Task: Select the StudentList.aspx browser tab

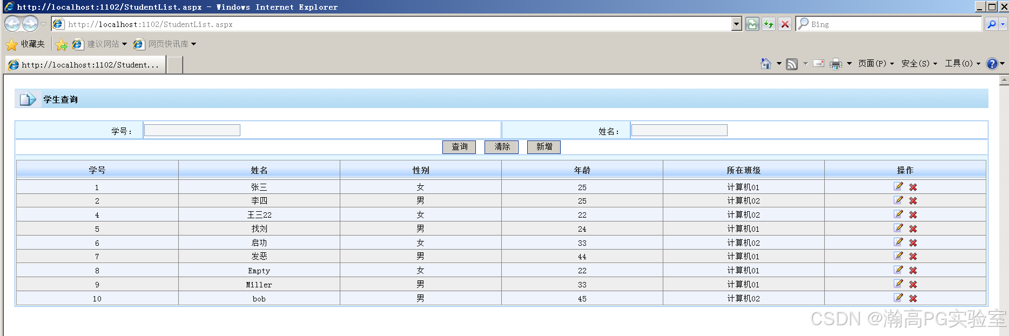Action: [85, 65]
